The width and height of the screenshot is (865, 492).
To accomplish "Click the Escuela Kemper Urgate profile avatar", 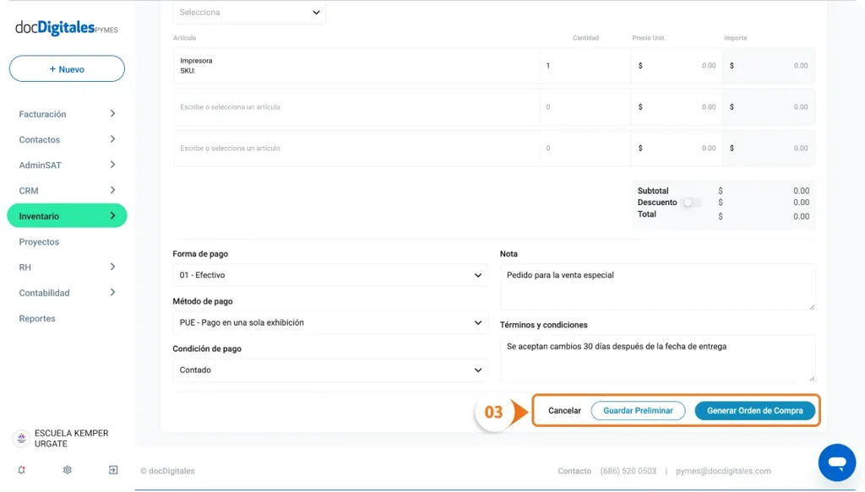I will (21, 439).
